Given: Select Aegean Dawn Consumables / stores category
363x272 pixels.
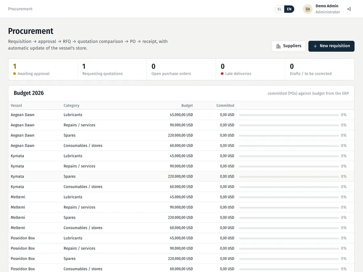Looking at the screenshot, I should click(x=83, y=146).
